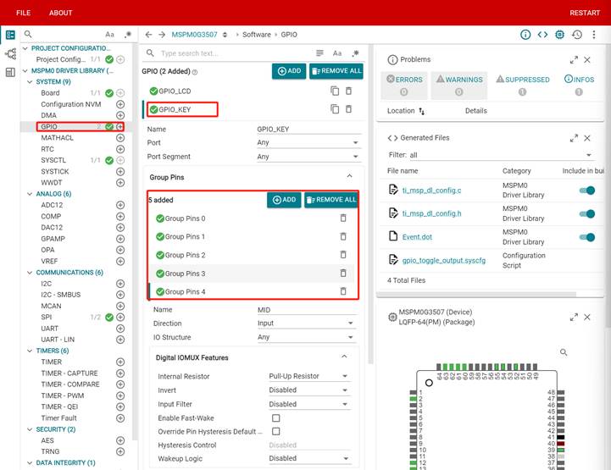Open the device view chip icon
Viewport: 611px width, 470px height.
559,35
